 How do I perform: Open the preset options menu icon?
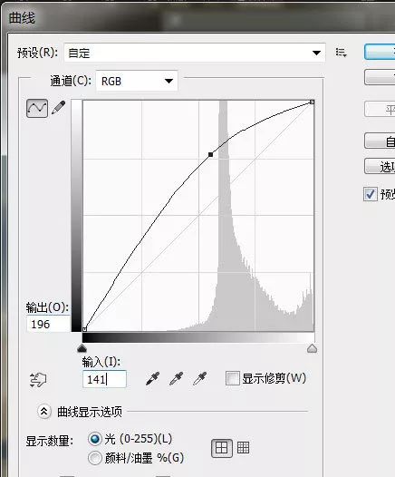[x=341, y=53]
